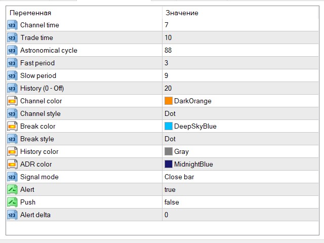Edit the Trade time value 10

[168, 37]
